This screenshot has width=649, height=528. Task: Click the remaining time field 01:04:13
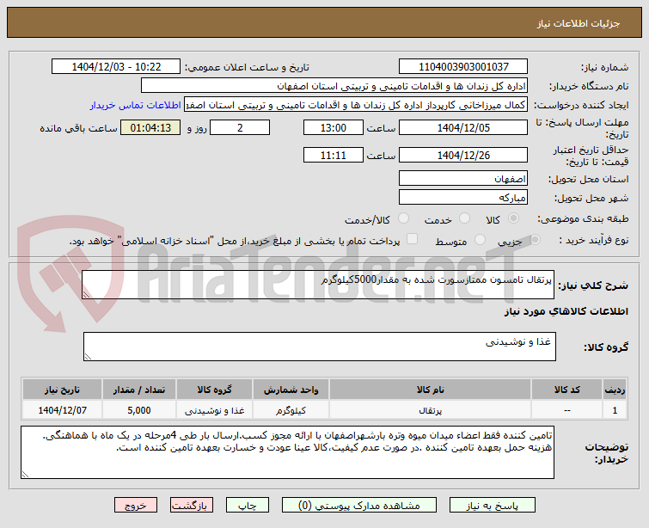[x=150, y=127]
